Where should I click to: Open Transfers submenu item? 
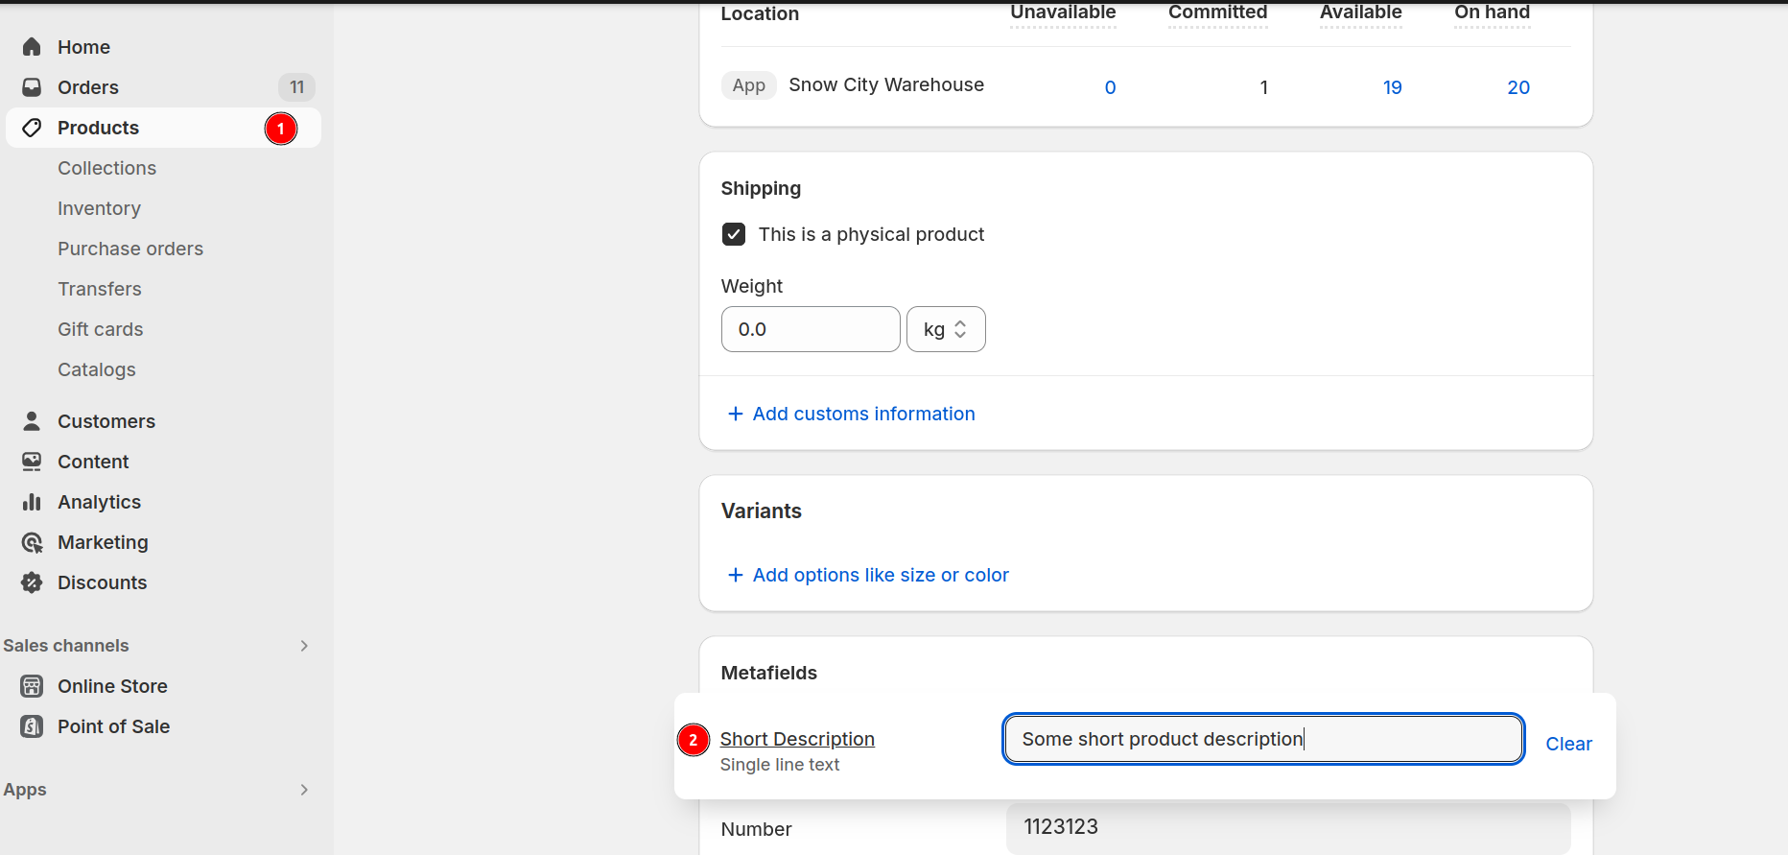pyautogui.click(x=100, y=289)
